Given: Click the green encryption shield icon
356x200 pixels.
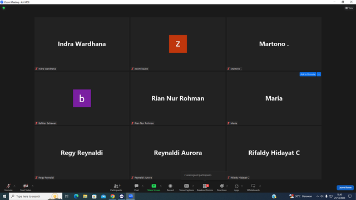Looking at the screenshot, I should 4,8.
